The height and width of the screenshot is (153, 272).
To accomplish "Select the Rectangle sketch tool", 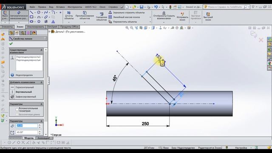I will 31,17.
